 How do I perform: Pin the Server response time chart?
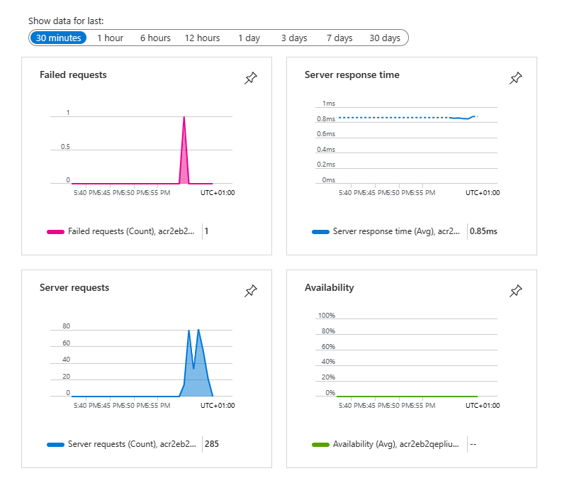tap(515, 79)
